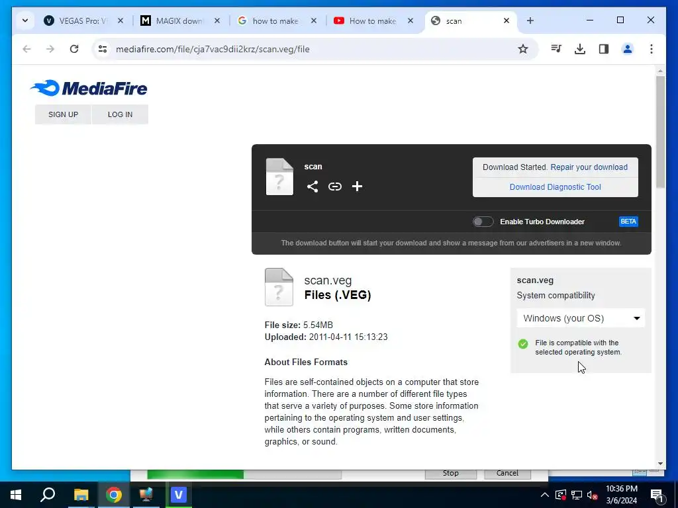Open Chrome media controls icon

pyautogui.click(x=556, y=49)
